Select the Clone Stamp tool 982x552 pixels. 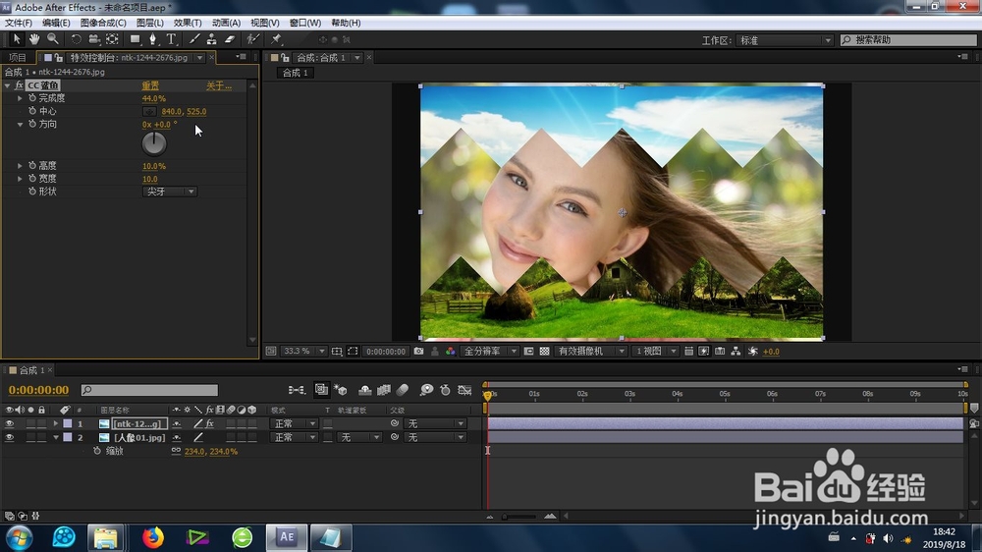pos(211,39)
